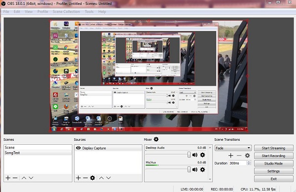Viewport: 296px width, 192px height.
Task: Increase Duration with the stepper up arrow
Action: (x=249, y=162)
